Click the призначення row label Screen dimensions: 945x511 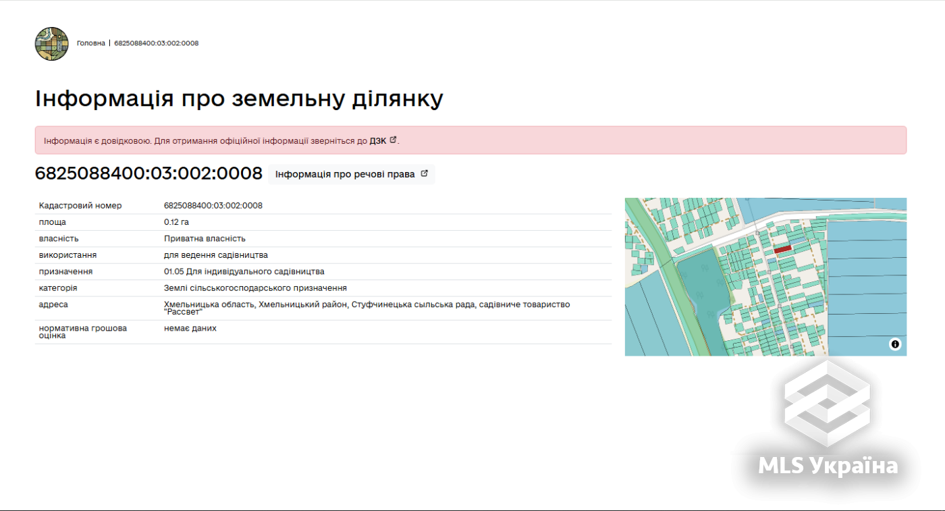(x=65, y=271)
